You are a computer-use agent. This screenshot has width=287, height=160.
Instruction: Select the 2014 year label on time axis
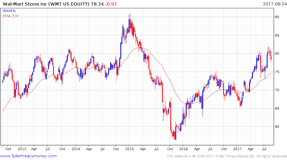point(76,149)
